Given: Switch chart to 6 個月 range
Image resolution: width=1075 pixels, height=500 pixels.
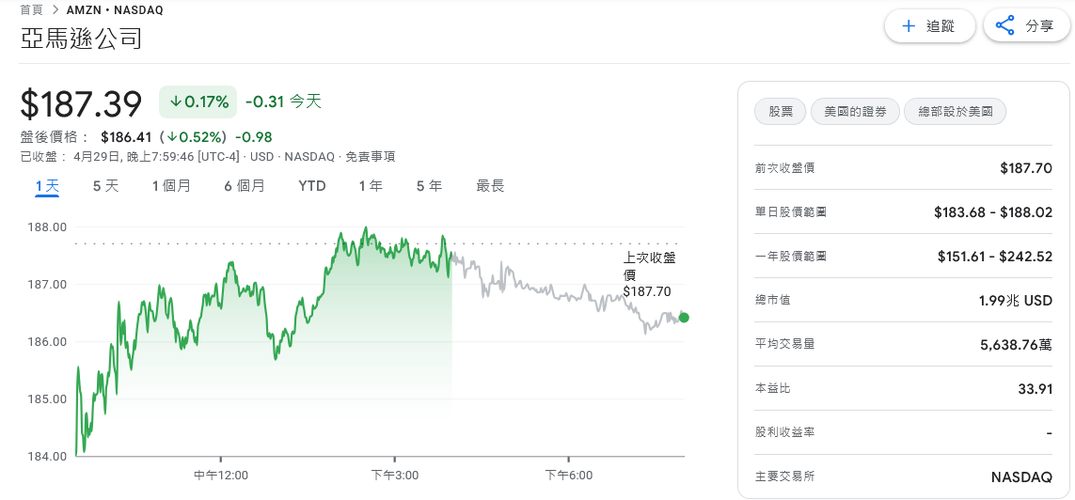Looking at the screenshot, I should 245,186.
